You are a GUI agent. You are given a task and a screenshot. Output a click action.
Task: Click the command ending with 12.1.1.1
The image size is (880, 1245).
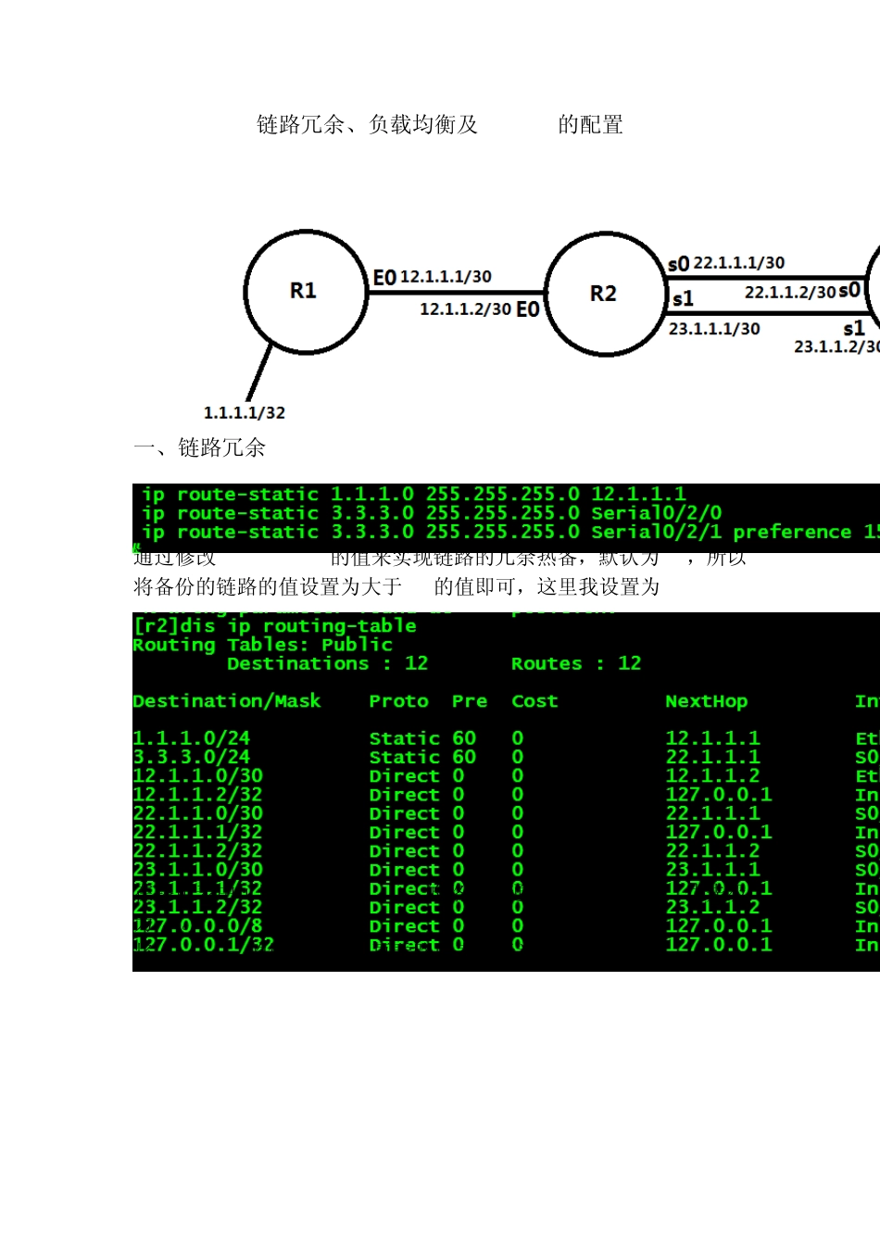click(414, 494)
